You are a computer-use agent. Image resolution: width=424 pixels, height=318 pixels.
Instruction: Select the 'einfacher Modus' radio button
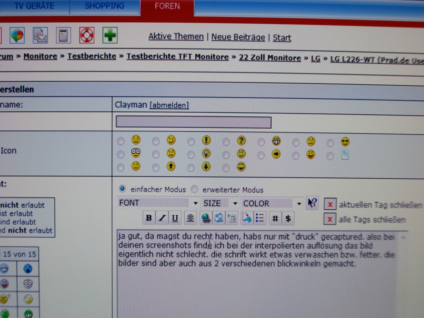[122, 188]
